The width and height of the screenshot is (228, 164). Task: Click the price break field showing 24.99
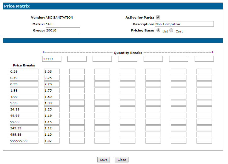pyautogui.click(x=24, y=109)
